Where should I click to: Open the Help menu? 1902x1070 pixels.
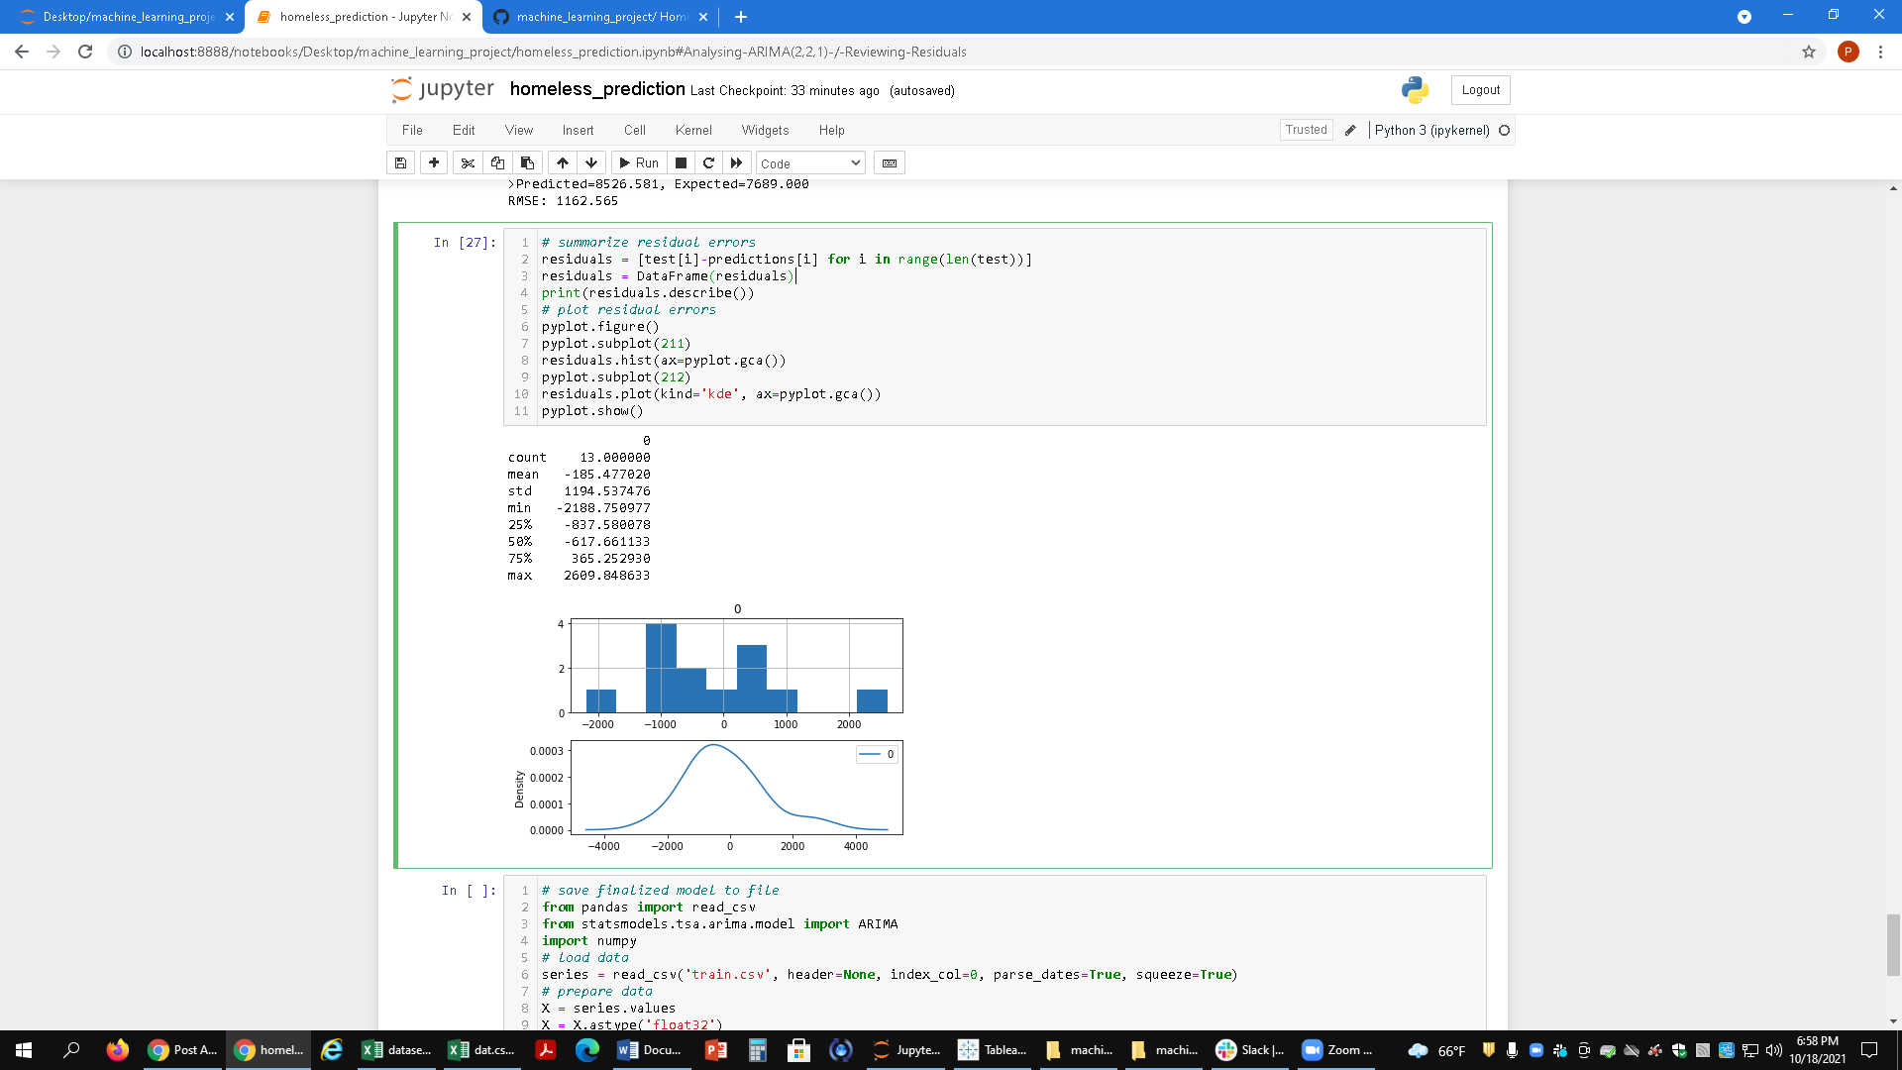[x=831, y=130]
